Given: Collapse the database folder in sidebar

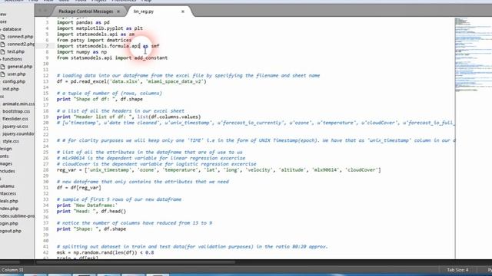Looking at the screenshot, I should [x=12, y=29].
